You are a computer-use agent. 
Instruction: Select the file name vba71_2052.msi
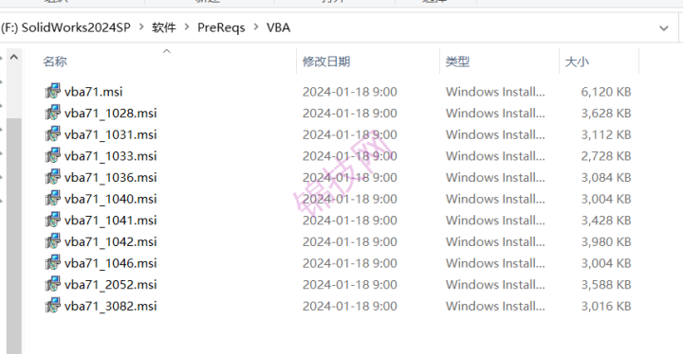coord(111,285)
